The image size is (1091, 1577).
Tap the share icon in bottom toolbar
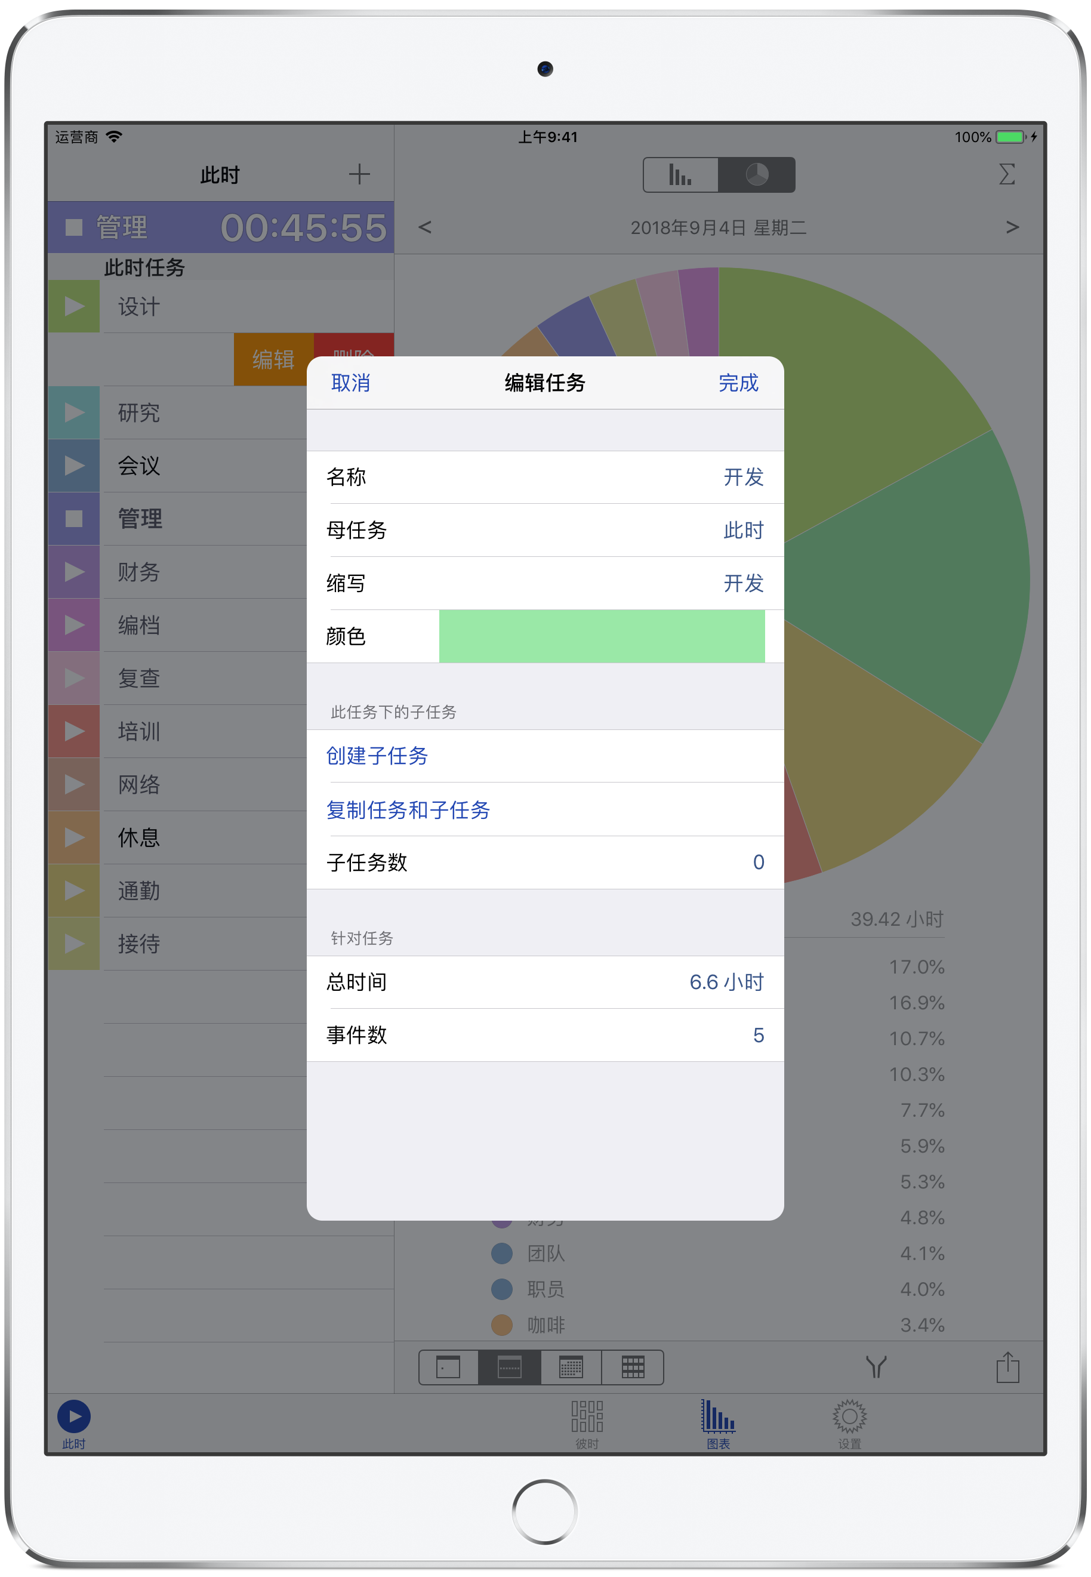pos(1007,1367)
